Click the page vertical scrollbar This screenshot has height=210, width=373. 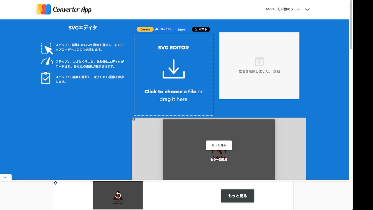351,25
